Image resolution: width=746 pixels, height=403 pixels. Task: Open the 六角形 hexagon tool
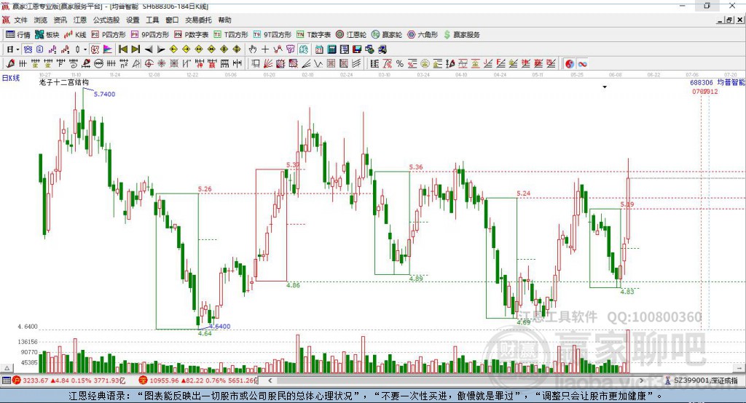coord(423,35)
